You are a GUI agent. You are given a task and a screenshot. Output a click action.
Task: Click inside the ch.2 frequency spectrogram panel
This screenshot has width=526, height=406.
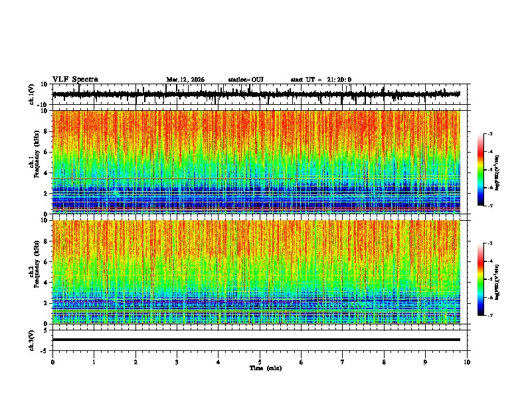coord(256,272)
